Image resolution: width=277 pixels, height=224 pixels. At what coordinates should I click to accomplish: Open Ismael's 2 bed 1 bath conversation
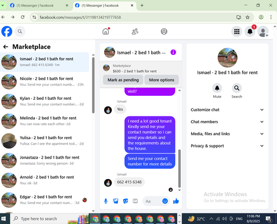44,62
